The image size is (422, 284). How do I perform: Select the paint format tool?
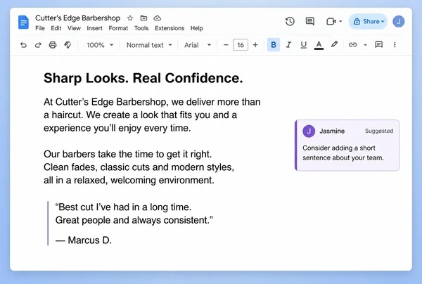click(x=68, y=45)
